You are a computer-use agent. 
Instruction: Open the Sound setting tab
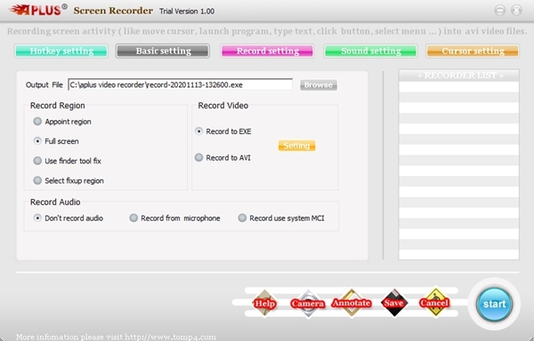coord(371,51)
